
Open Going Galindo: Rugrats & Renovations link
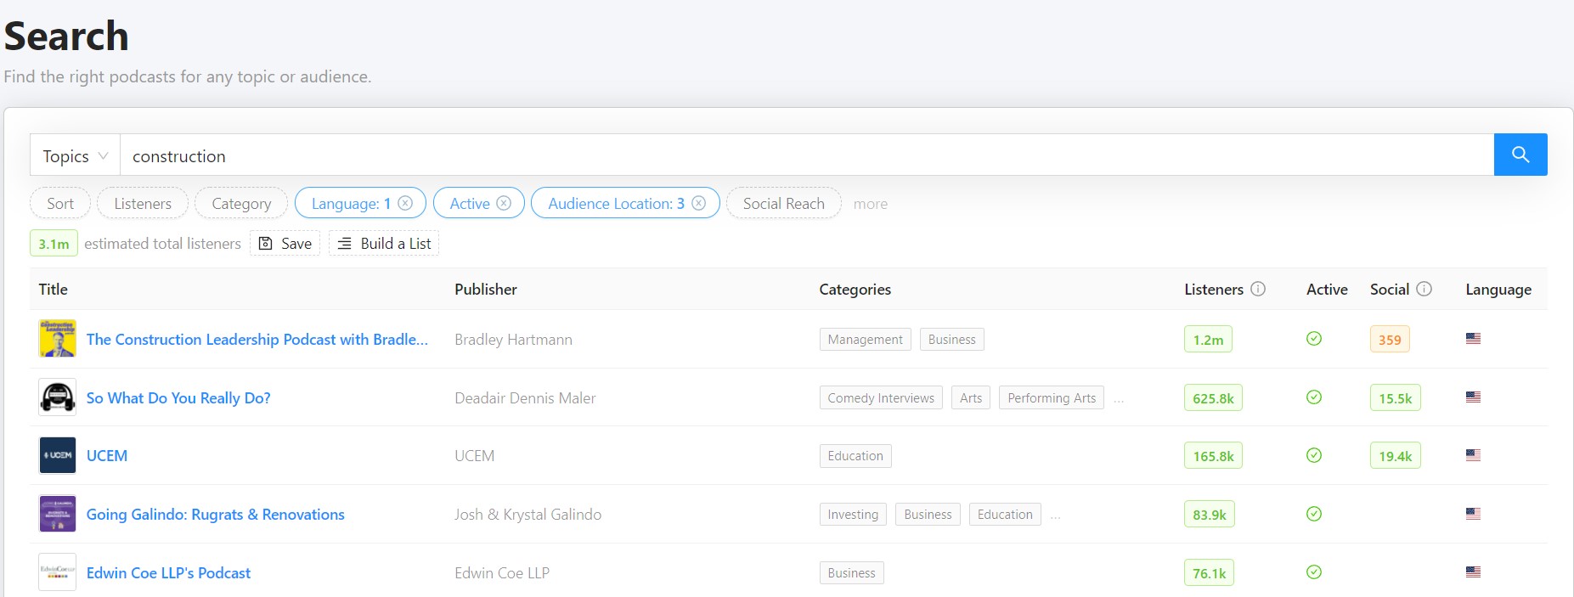(216, 515)
